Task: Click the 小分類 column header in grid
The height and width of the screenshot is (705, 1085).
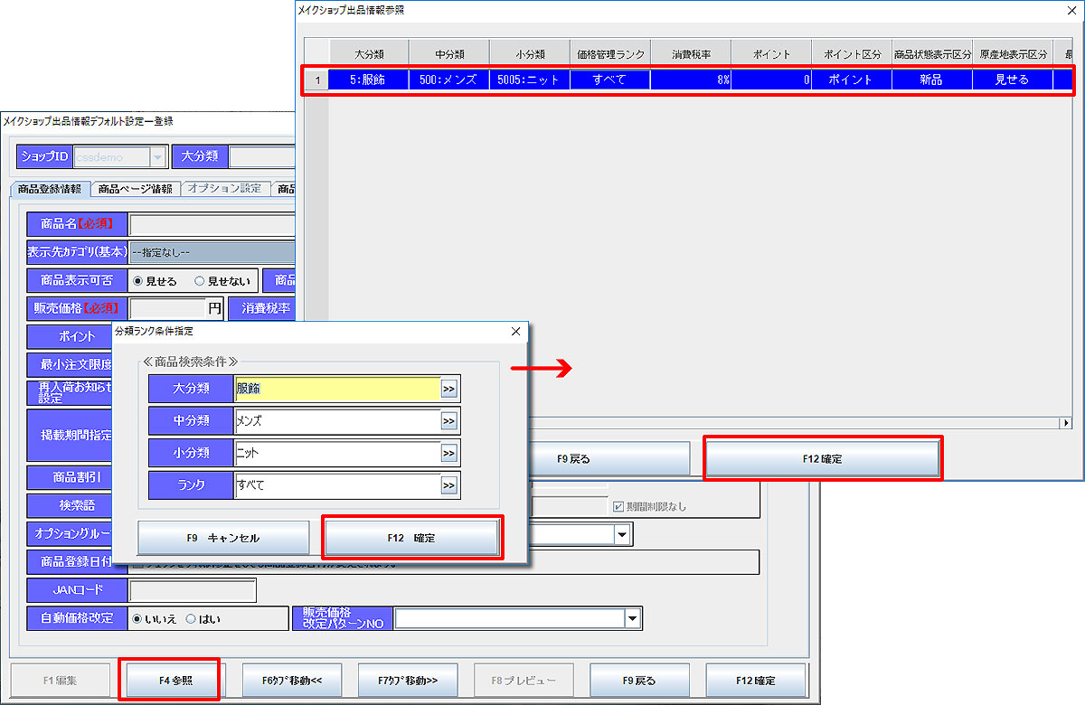Action: point(530,54)
